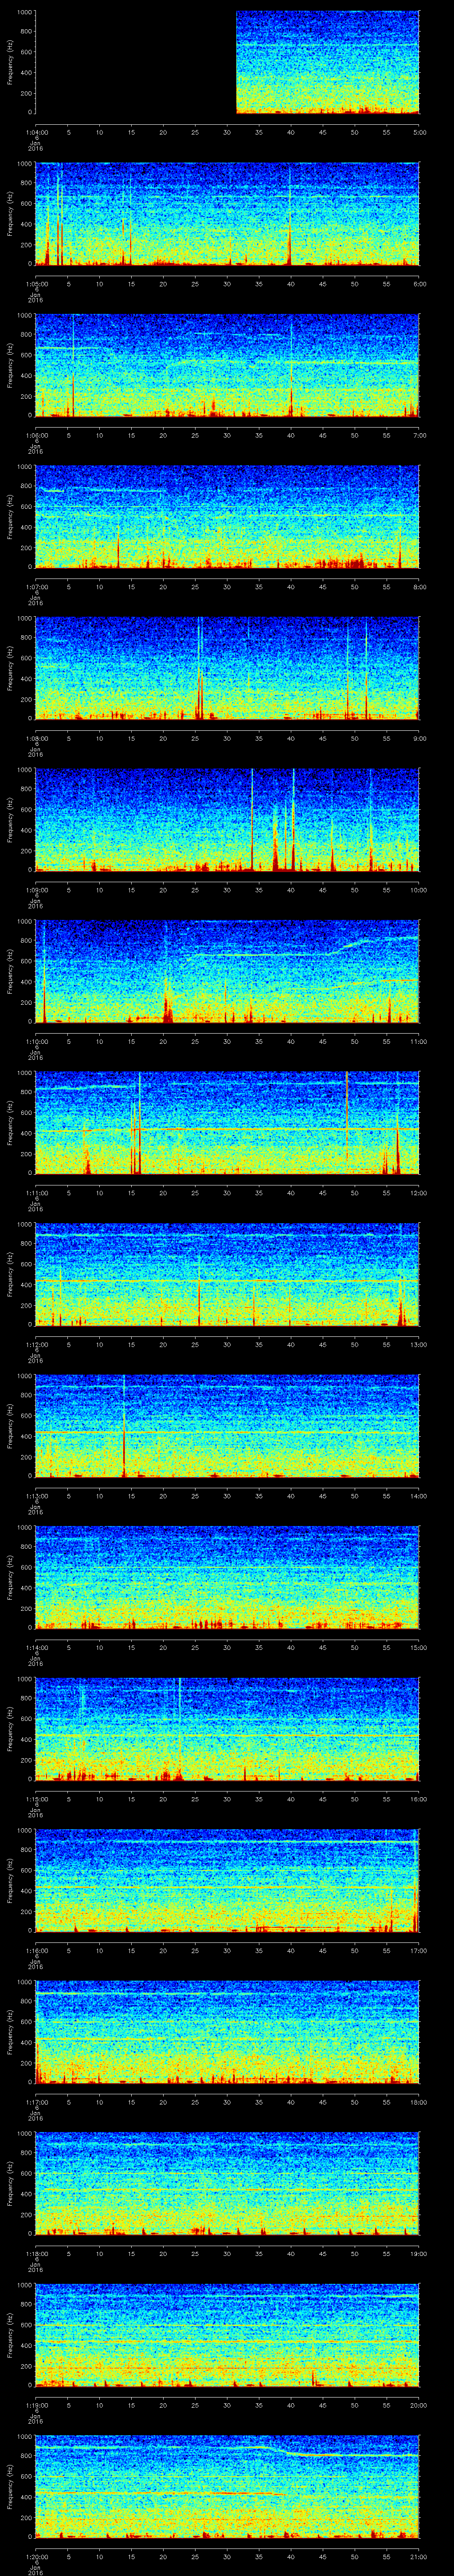This screenshot has height=2576, width=454.
Task: Click the spectrogram panel starting at 1:08:00
Action: click(227, 668)
